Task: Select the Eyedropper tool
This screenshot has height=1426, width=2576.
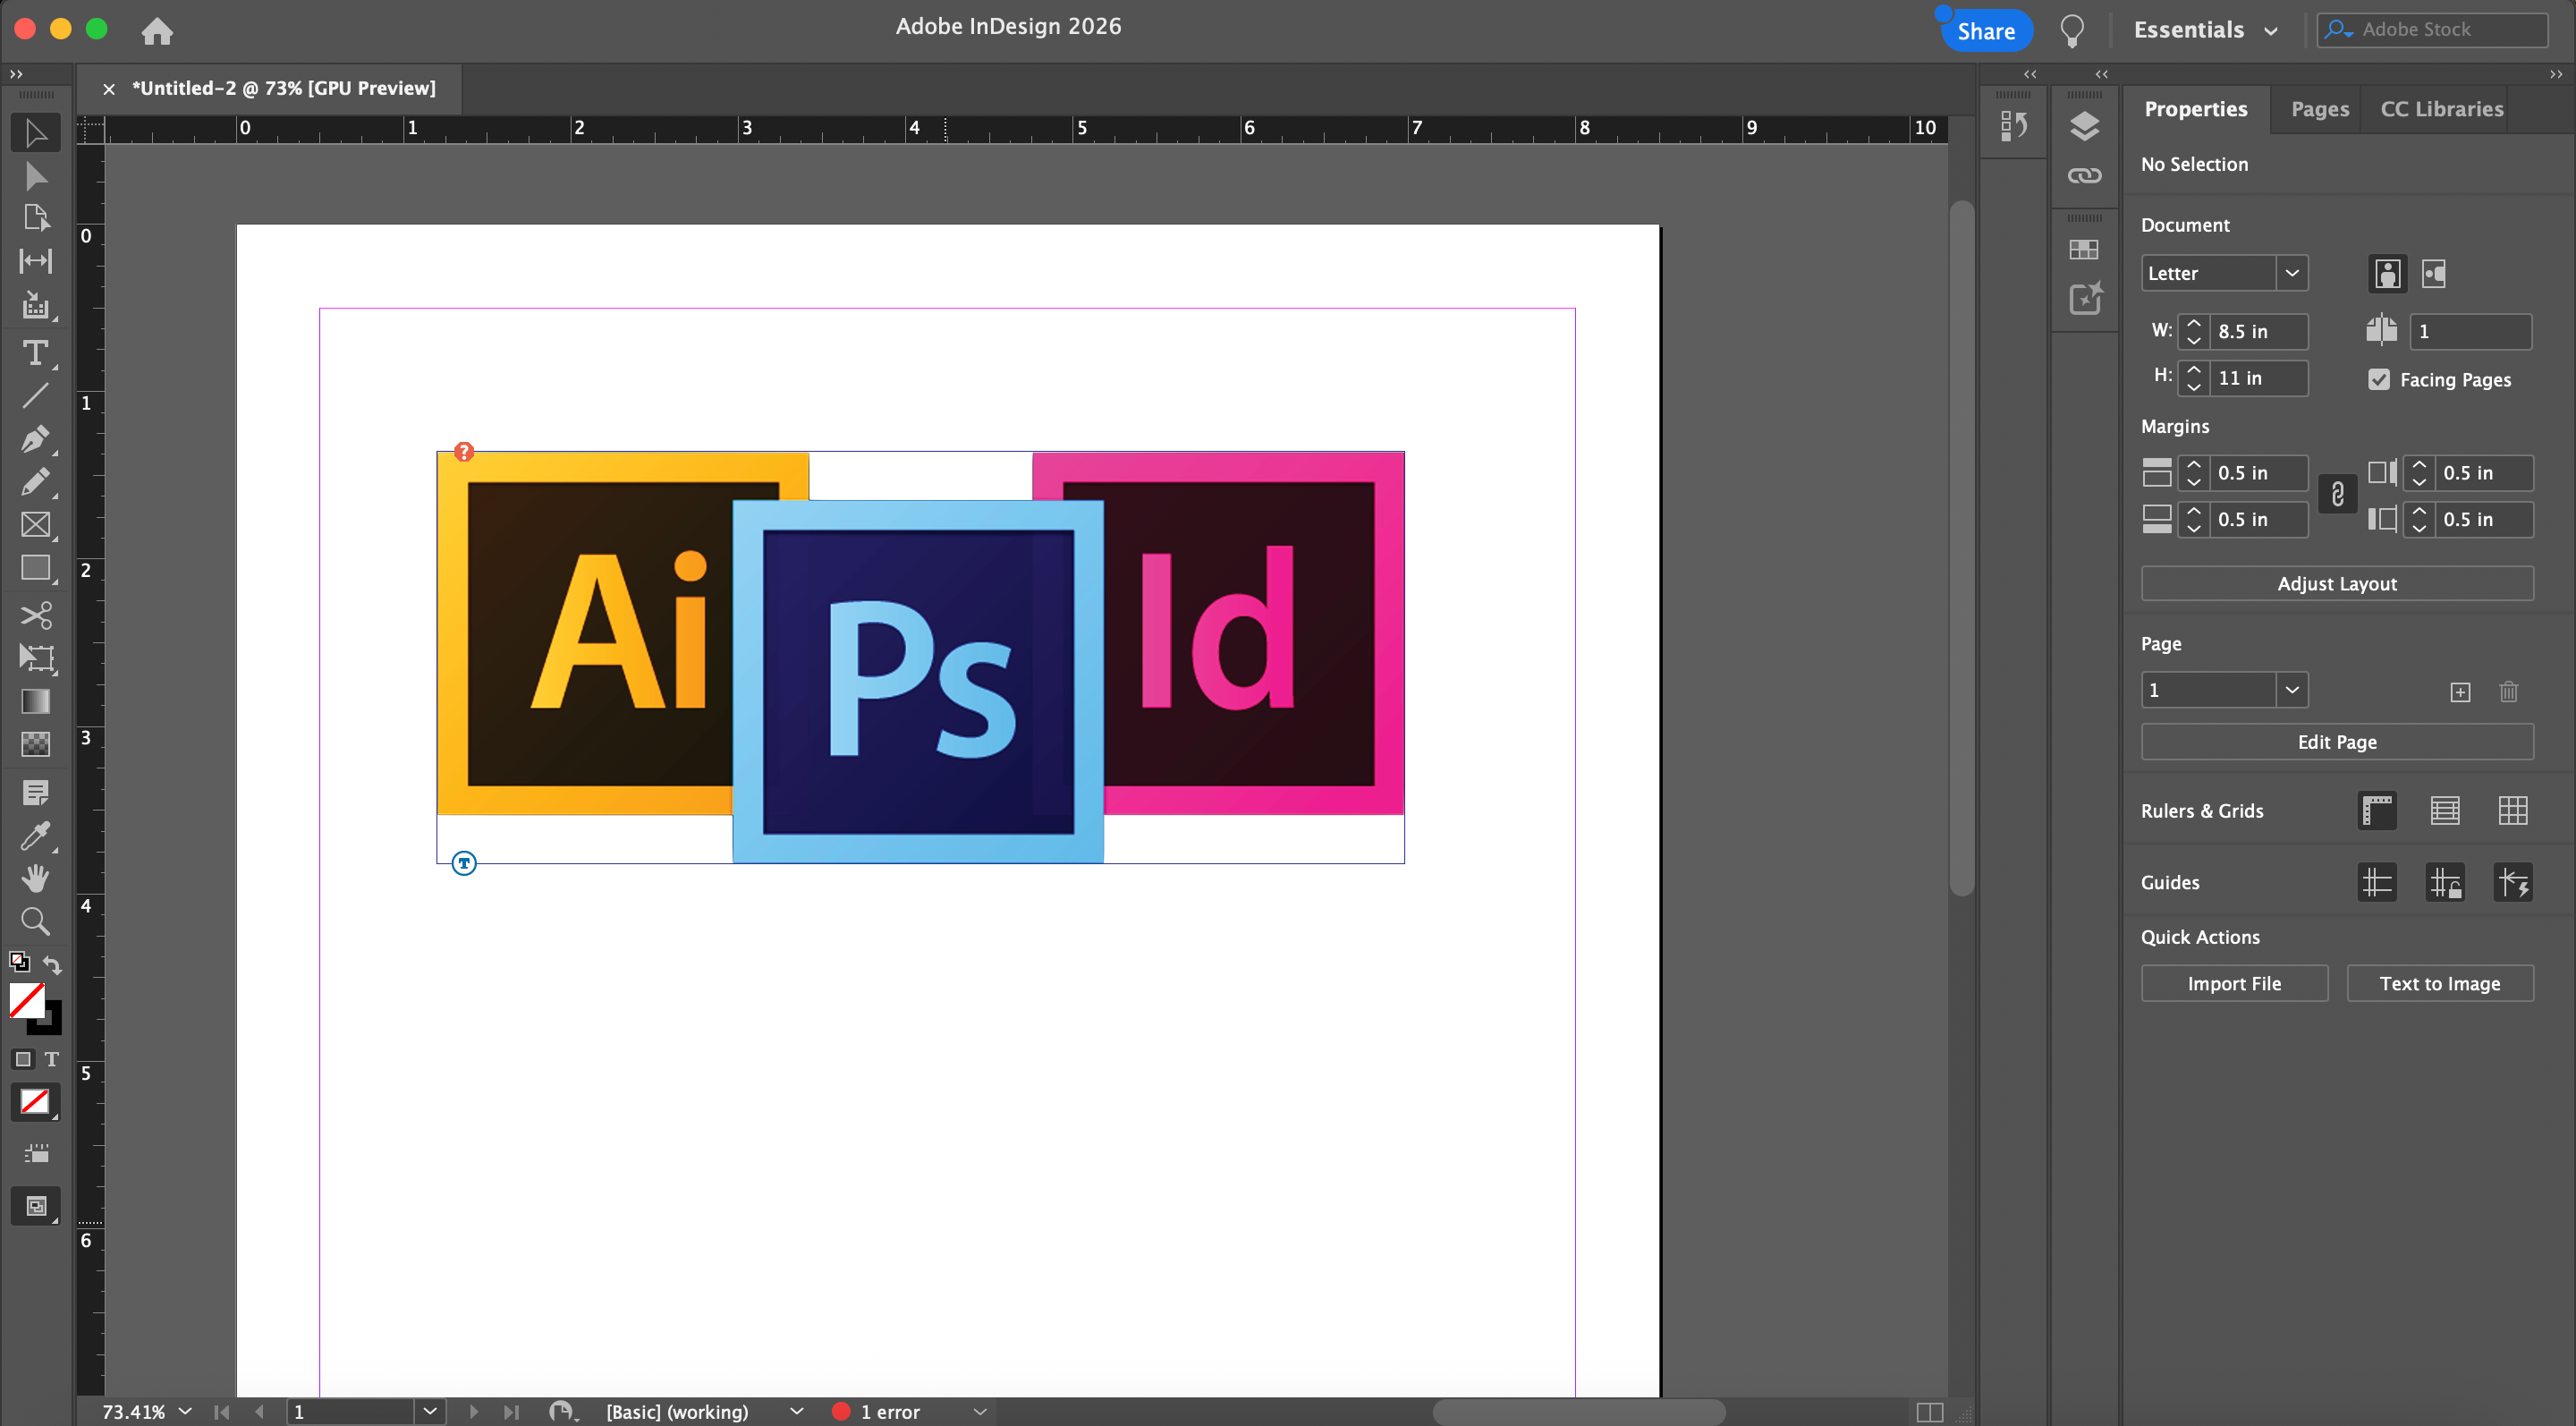Action: coord(35,836)
